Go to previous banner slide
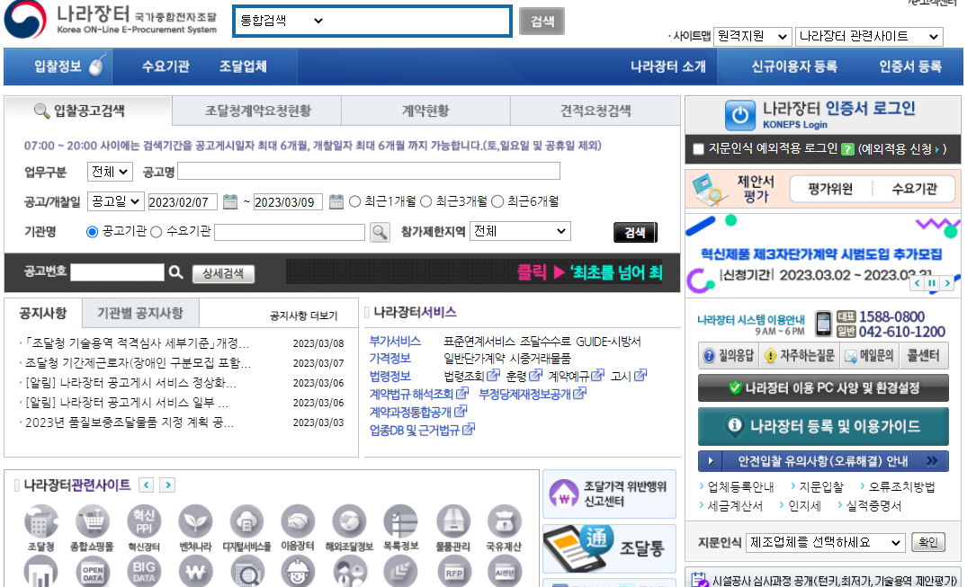This screenshot has height=587, width=967. click(x=918, y=283)
